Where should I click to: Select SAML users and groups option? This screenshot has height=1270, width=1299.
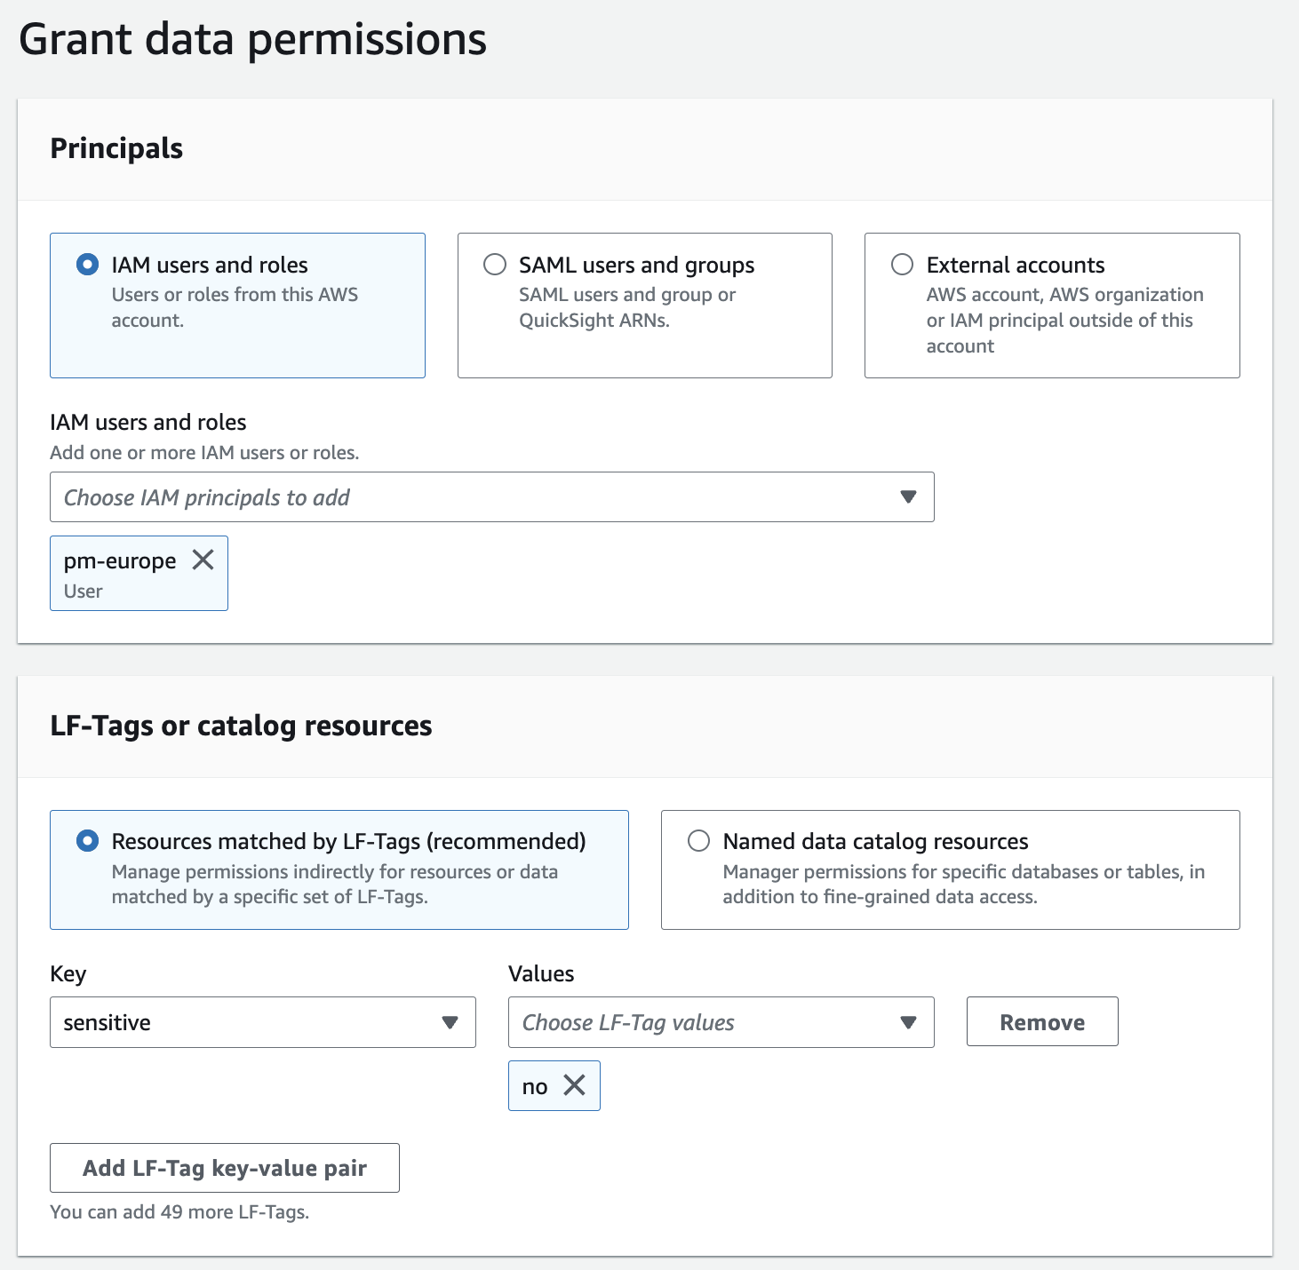tap(495, 265)
